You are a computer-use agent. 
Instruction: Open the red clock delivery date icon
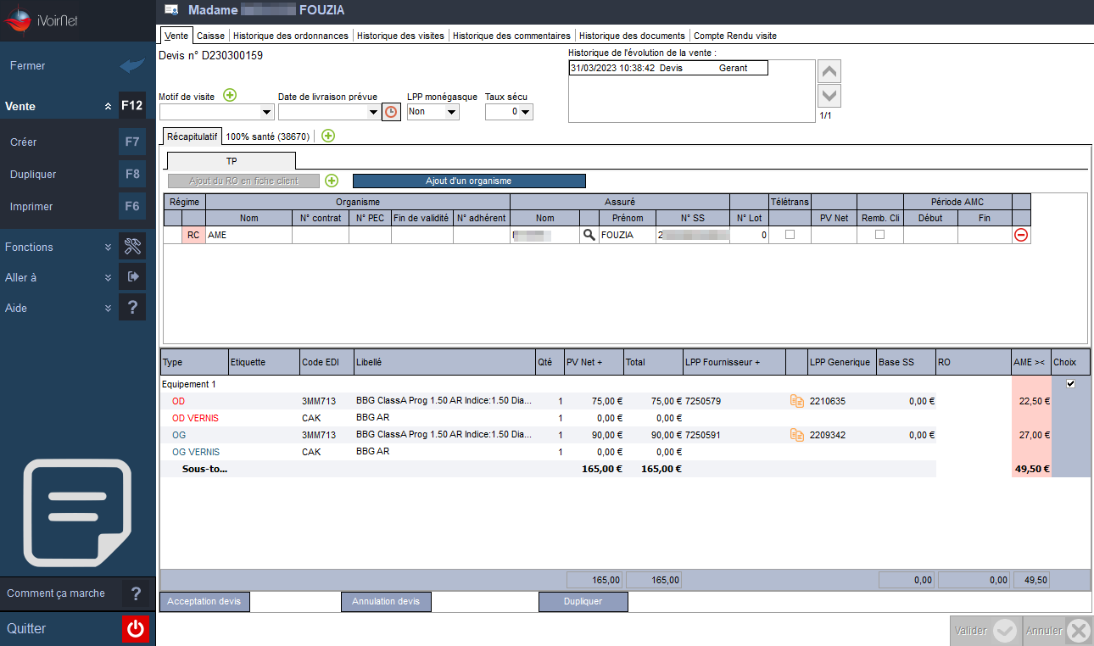point(391,112)
